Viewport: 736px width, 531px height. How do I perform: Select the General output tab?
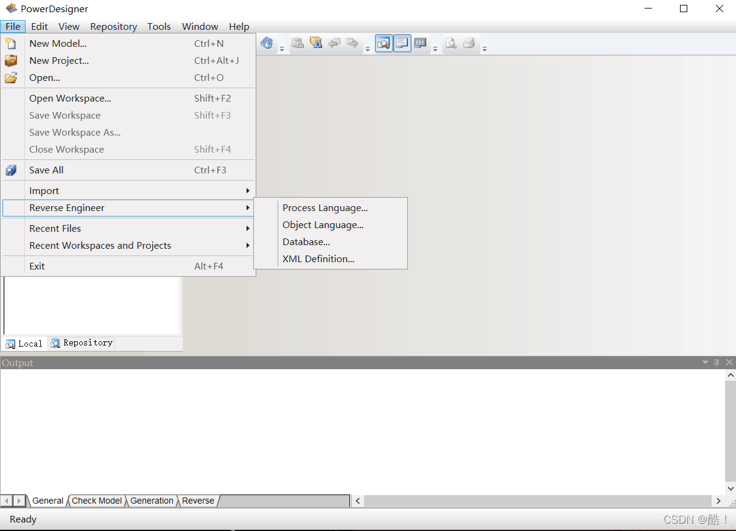(x=47, y=501)
